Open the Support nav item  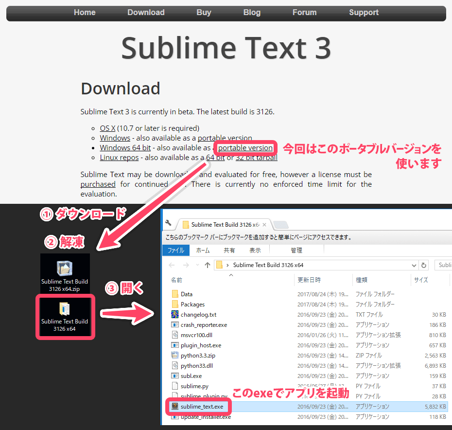[x=364, y=13]
